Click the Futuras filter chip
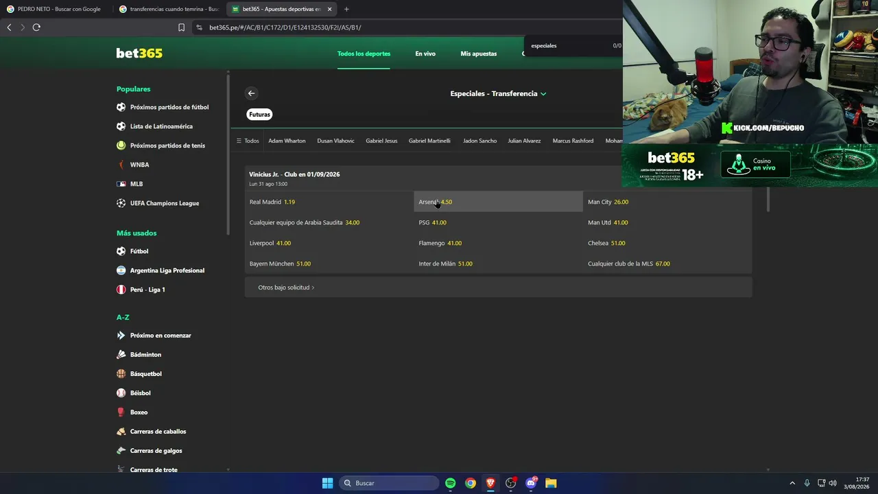Viewport: 878px width, 494px height. [259, 115]
